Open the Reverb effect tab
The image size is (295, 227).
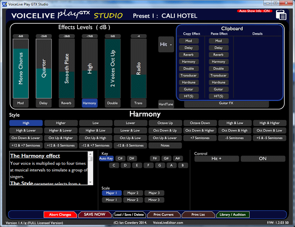pyautogui.click(x=67, y=103)
